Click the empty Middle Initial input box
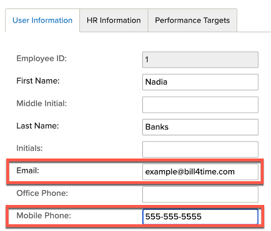The width and height of the screenshot is (271, 231). point(200,105)
